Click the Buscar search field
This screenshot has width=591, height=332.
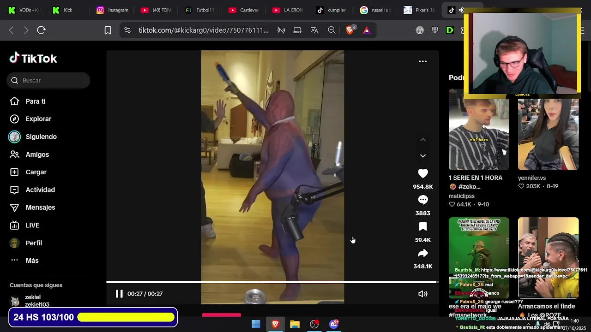48,80
